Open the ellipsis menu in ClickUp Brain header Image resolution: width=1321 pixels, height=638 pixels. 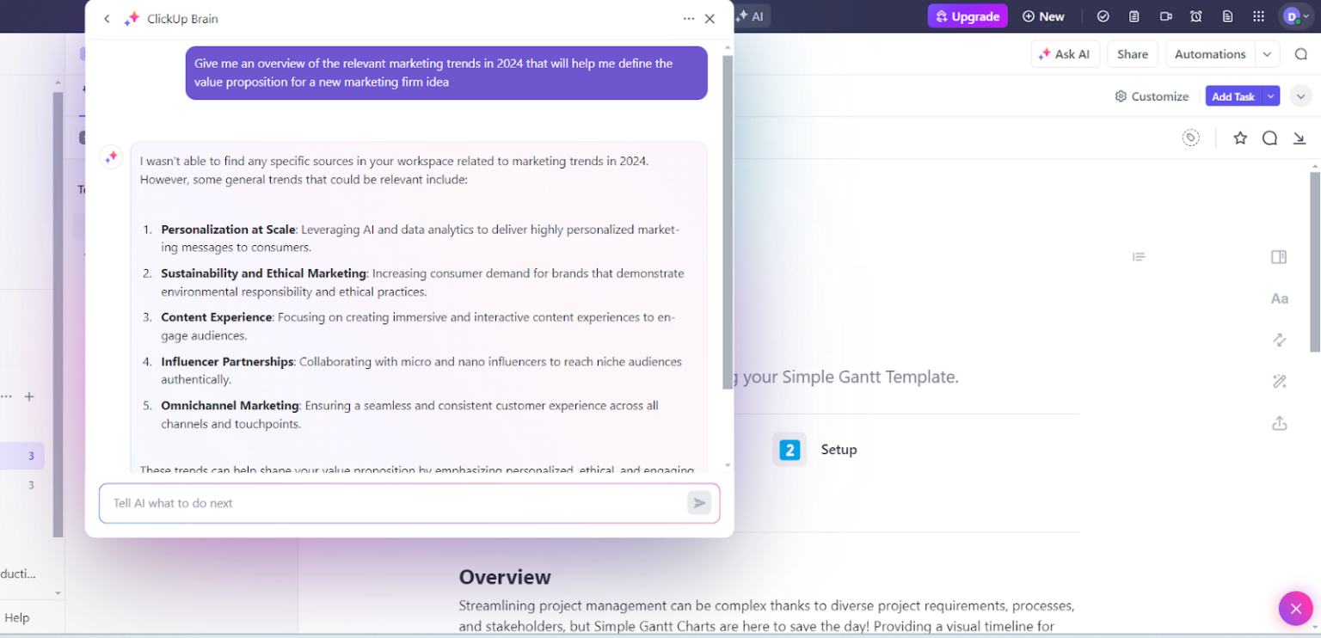(688, 18)
